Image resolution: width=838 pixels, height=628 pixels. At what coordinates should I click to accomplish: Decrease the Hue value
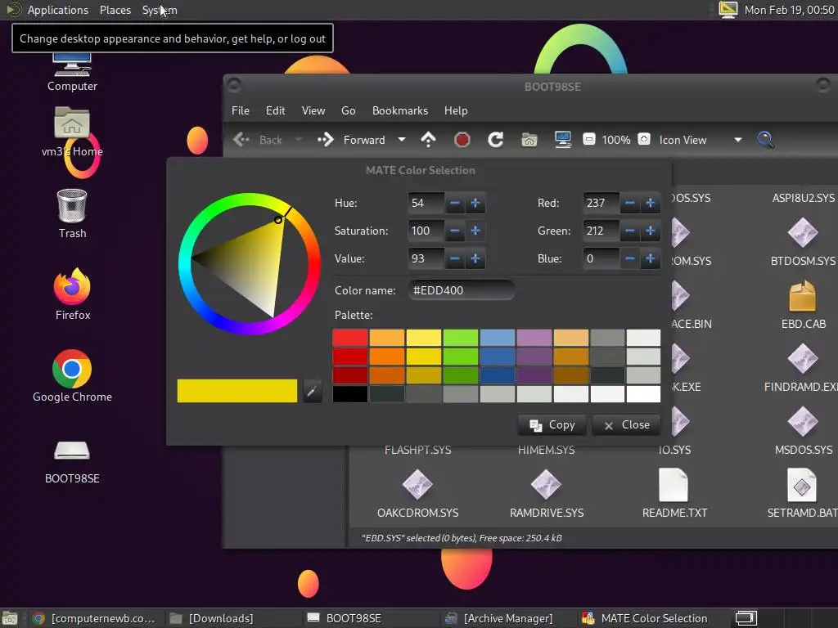[455, 203]
